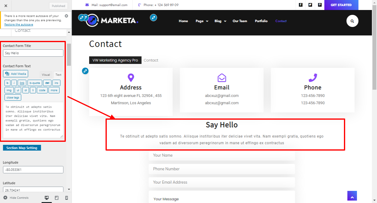Open the Facebook social icon
The height and width of the screenshot is (203, 377).
[x=301, y=5]
